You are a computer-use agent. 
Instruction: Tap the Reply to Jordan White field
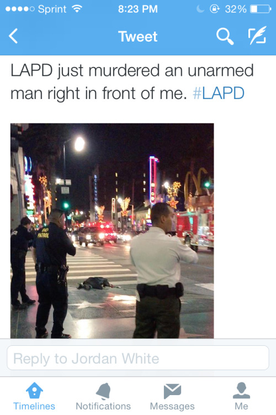pyautogui.click(x=138, y=358)
